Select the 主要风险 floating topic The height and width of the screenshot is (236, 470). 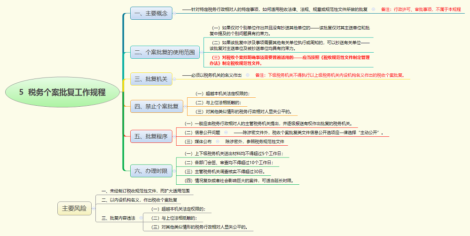pos(74,208)
